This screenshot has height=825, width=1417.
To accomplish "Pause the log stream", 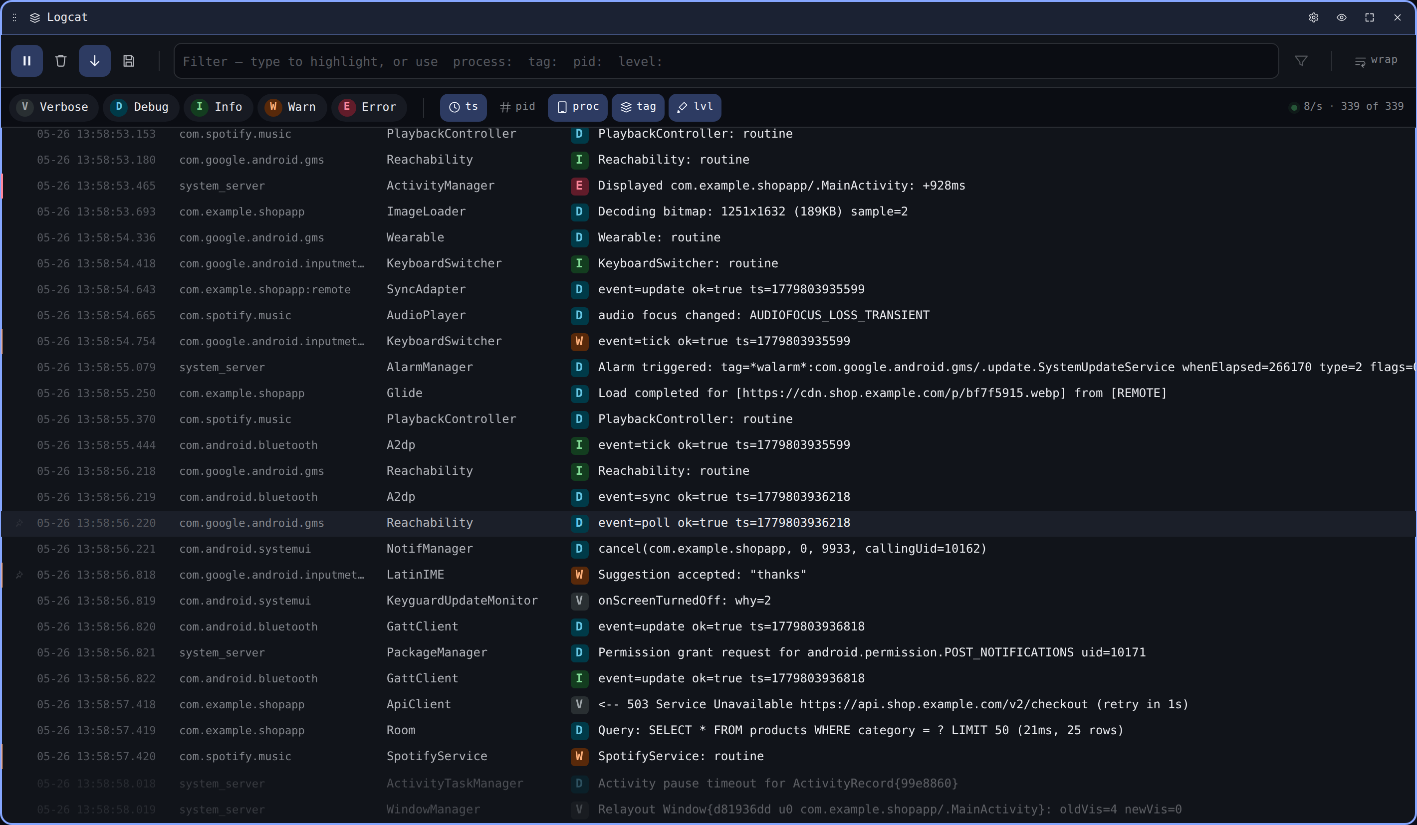I will coord(27,61).
